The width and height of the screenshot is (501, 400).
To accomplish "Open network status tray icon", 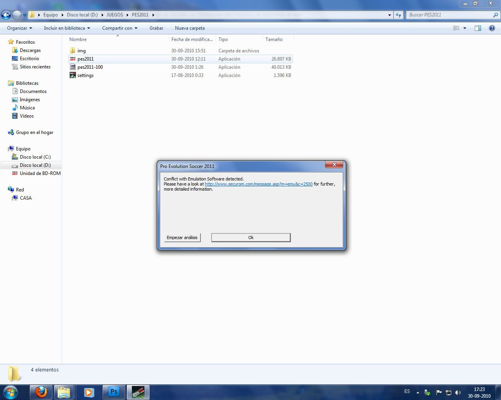I will point(449,392).
